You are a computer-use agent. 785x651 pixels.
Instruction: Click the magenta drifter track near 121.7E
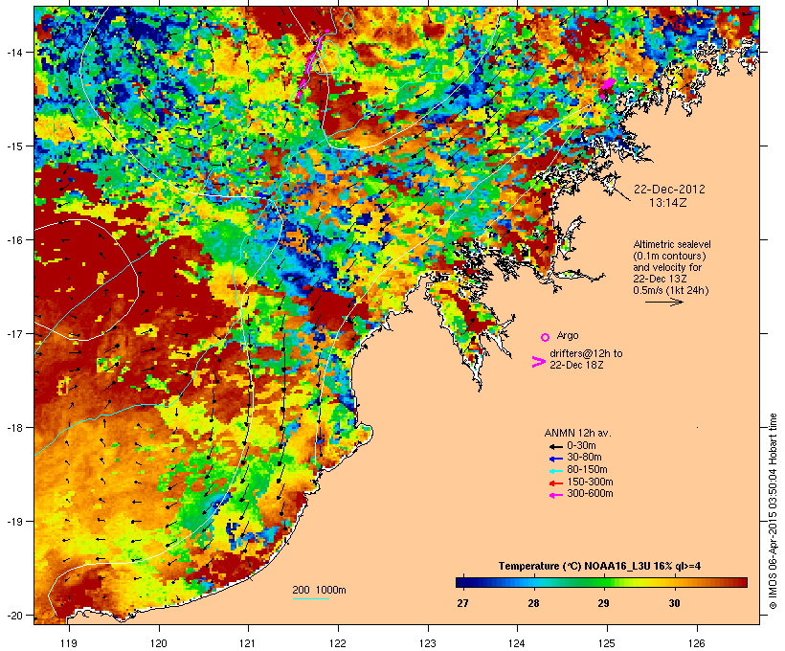[x=311, y=64]
